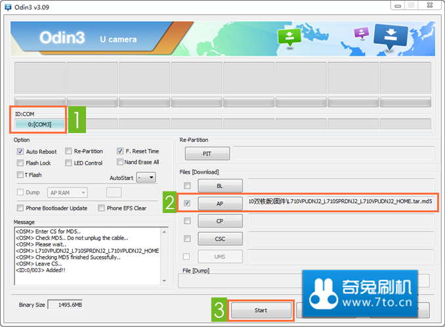The height and width of the screenshot is (327, 445).
Task: Click the BL file button
Action: pyautogui.click(x=220, y=186)
